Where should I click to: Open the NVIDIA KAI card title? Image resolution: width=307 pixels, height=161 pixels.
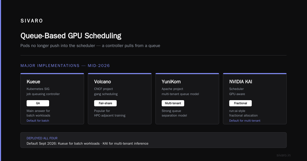tap(241, 82)
